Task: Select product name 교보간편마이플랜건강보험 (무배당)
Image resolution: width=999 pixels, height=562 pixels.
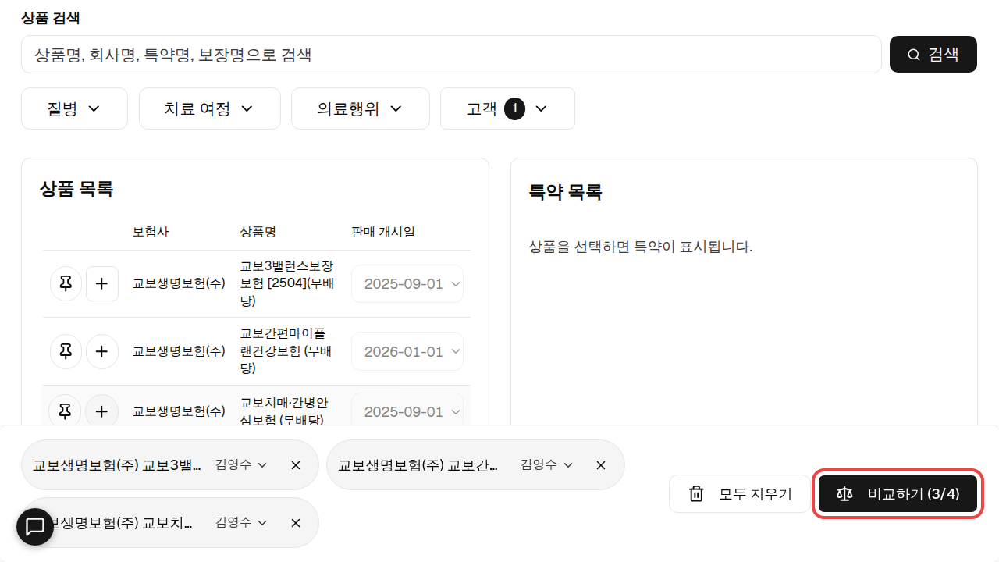Action: [x=286, y=351]
